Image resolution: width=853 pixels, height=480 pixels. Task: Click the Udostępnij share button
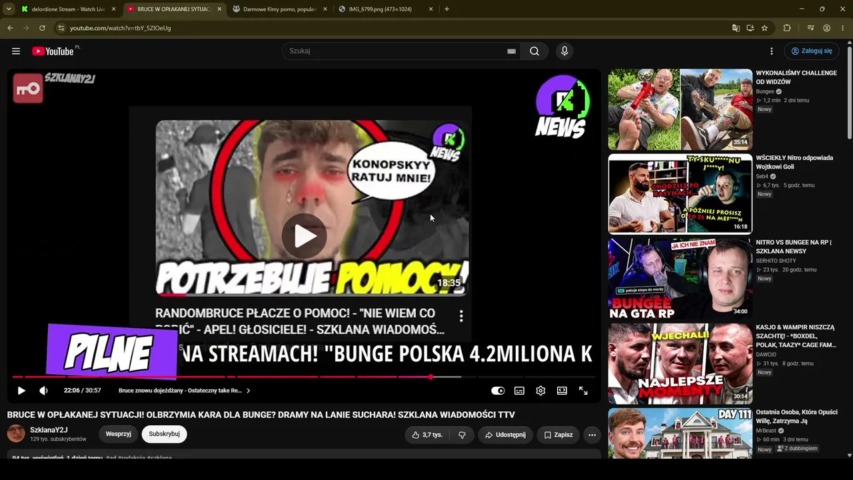pos(505,435)
